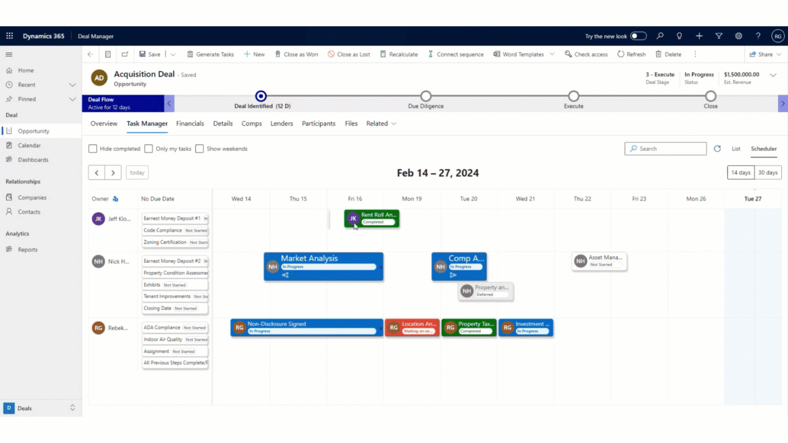
Task: Toggle Show weekends on
Action: [x=200, y=149]
